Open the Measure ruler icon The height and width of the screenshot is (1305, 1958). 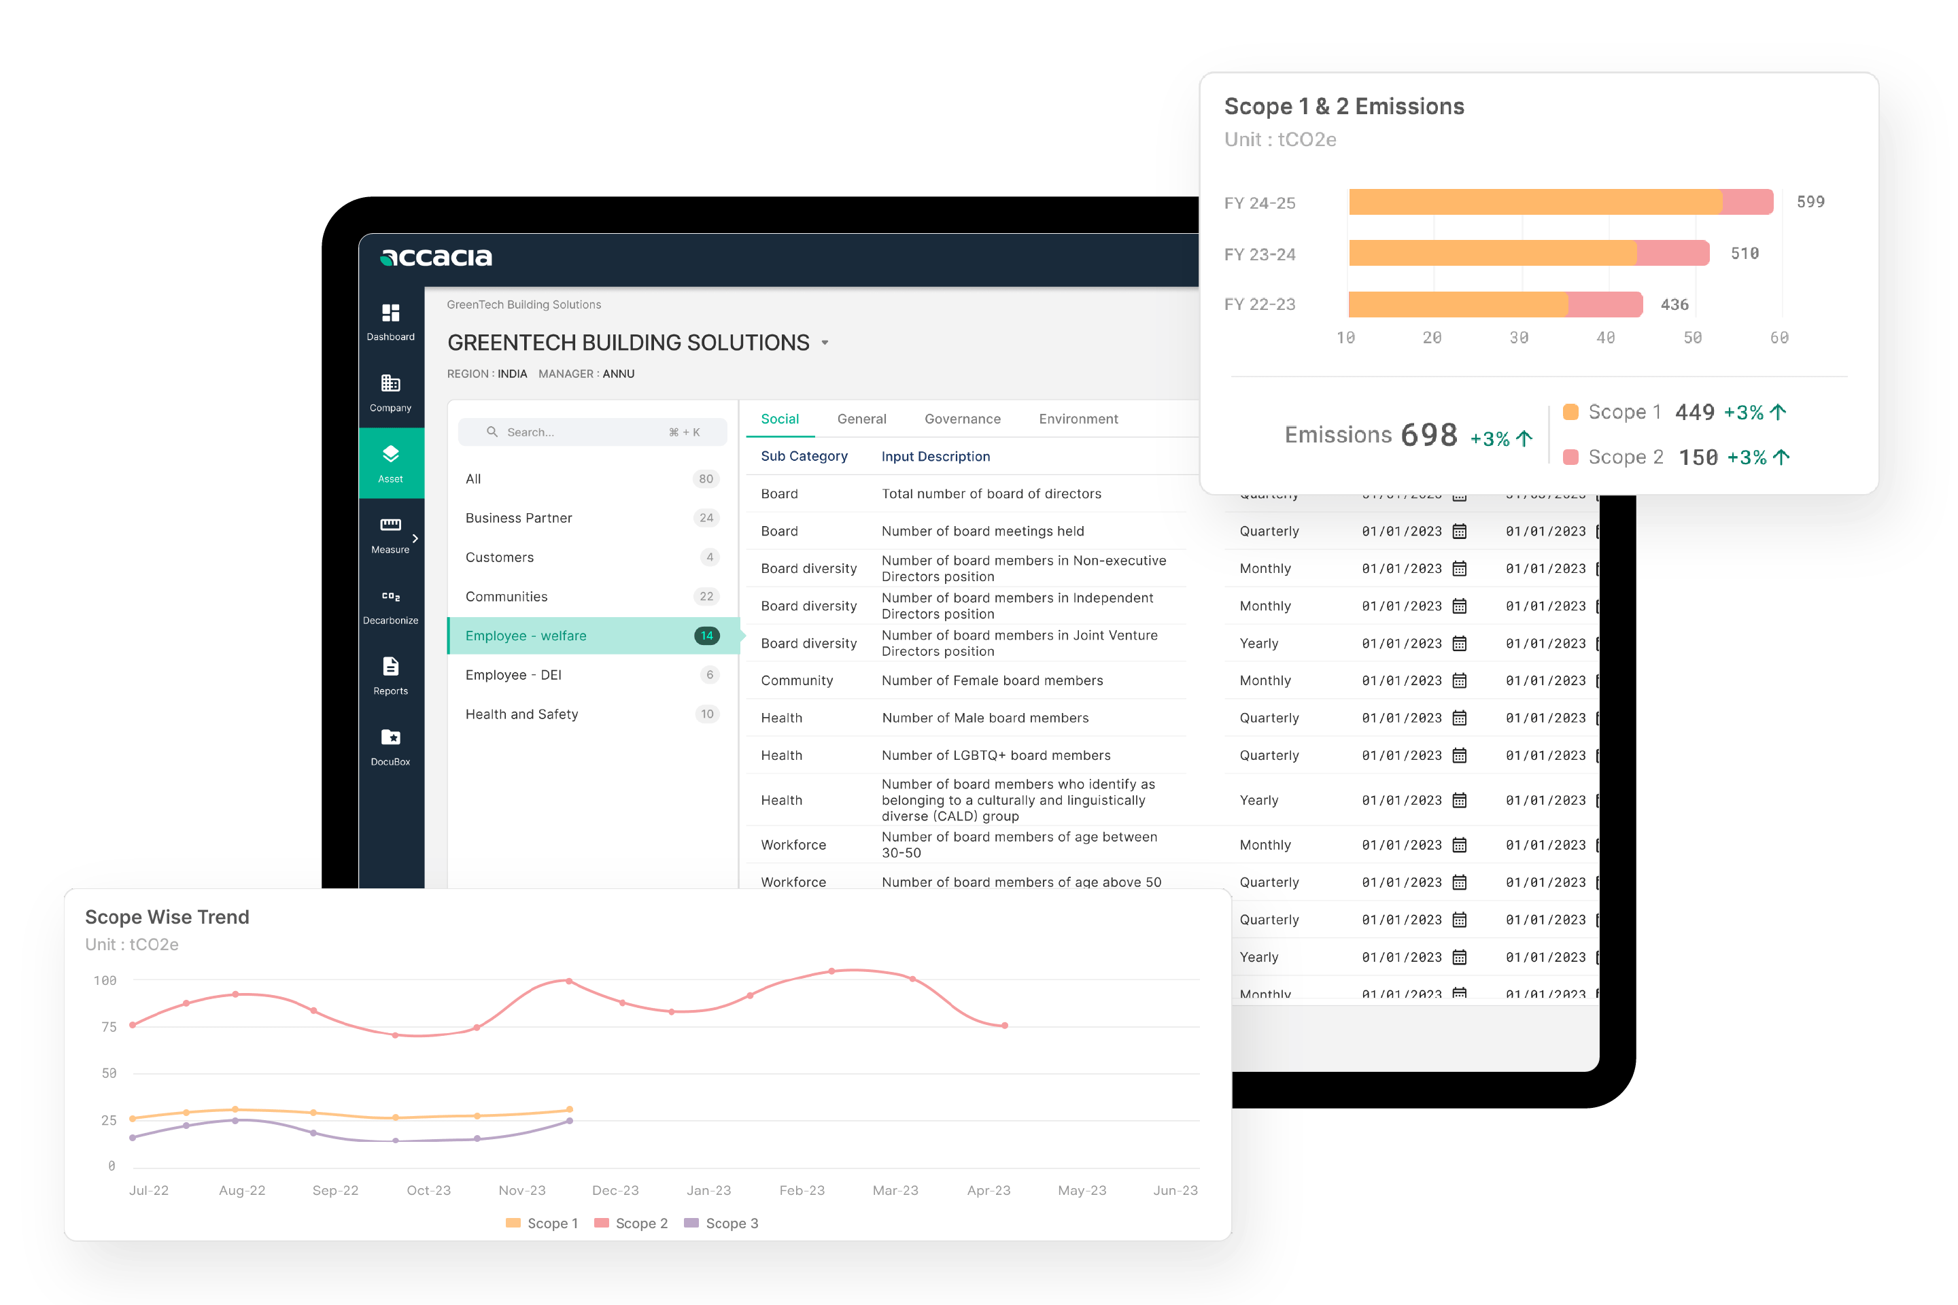tap(390, 525)
